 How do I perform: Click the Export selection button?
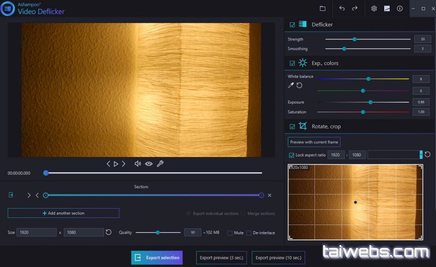click(156, 257)
